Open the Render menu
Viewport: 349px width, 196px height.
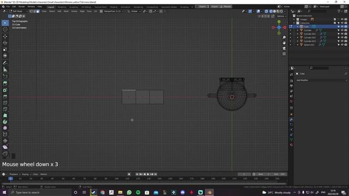click(22, 7)
